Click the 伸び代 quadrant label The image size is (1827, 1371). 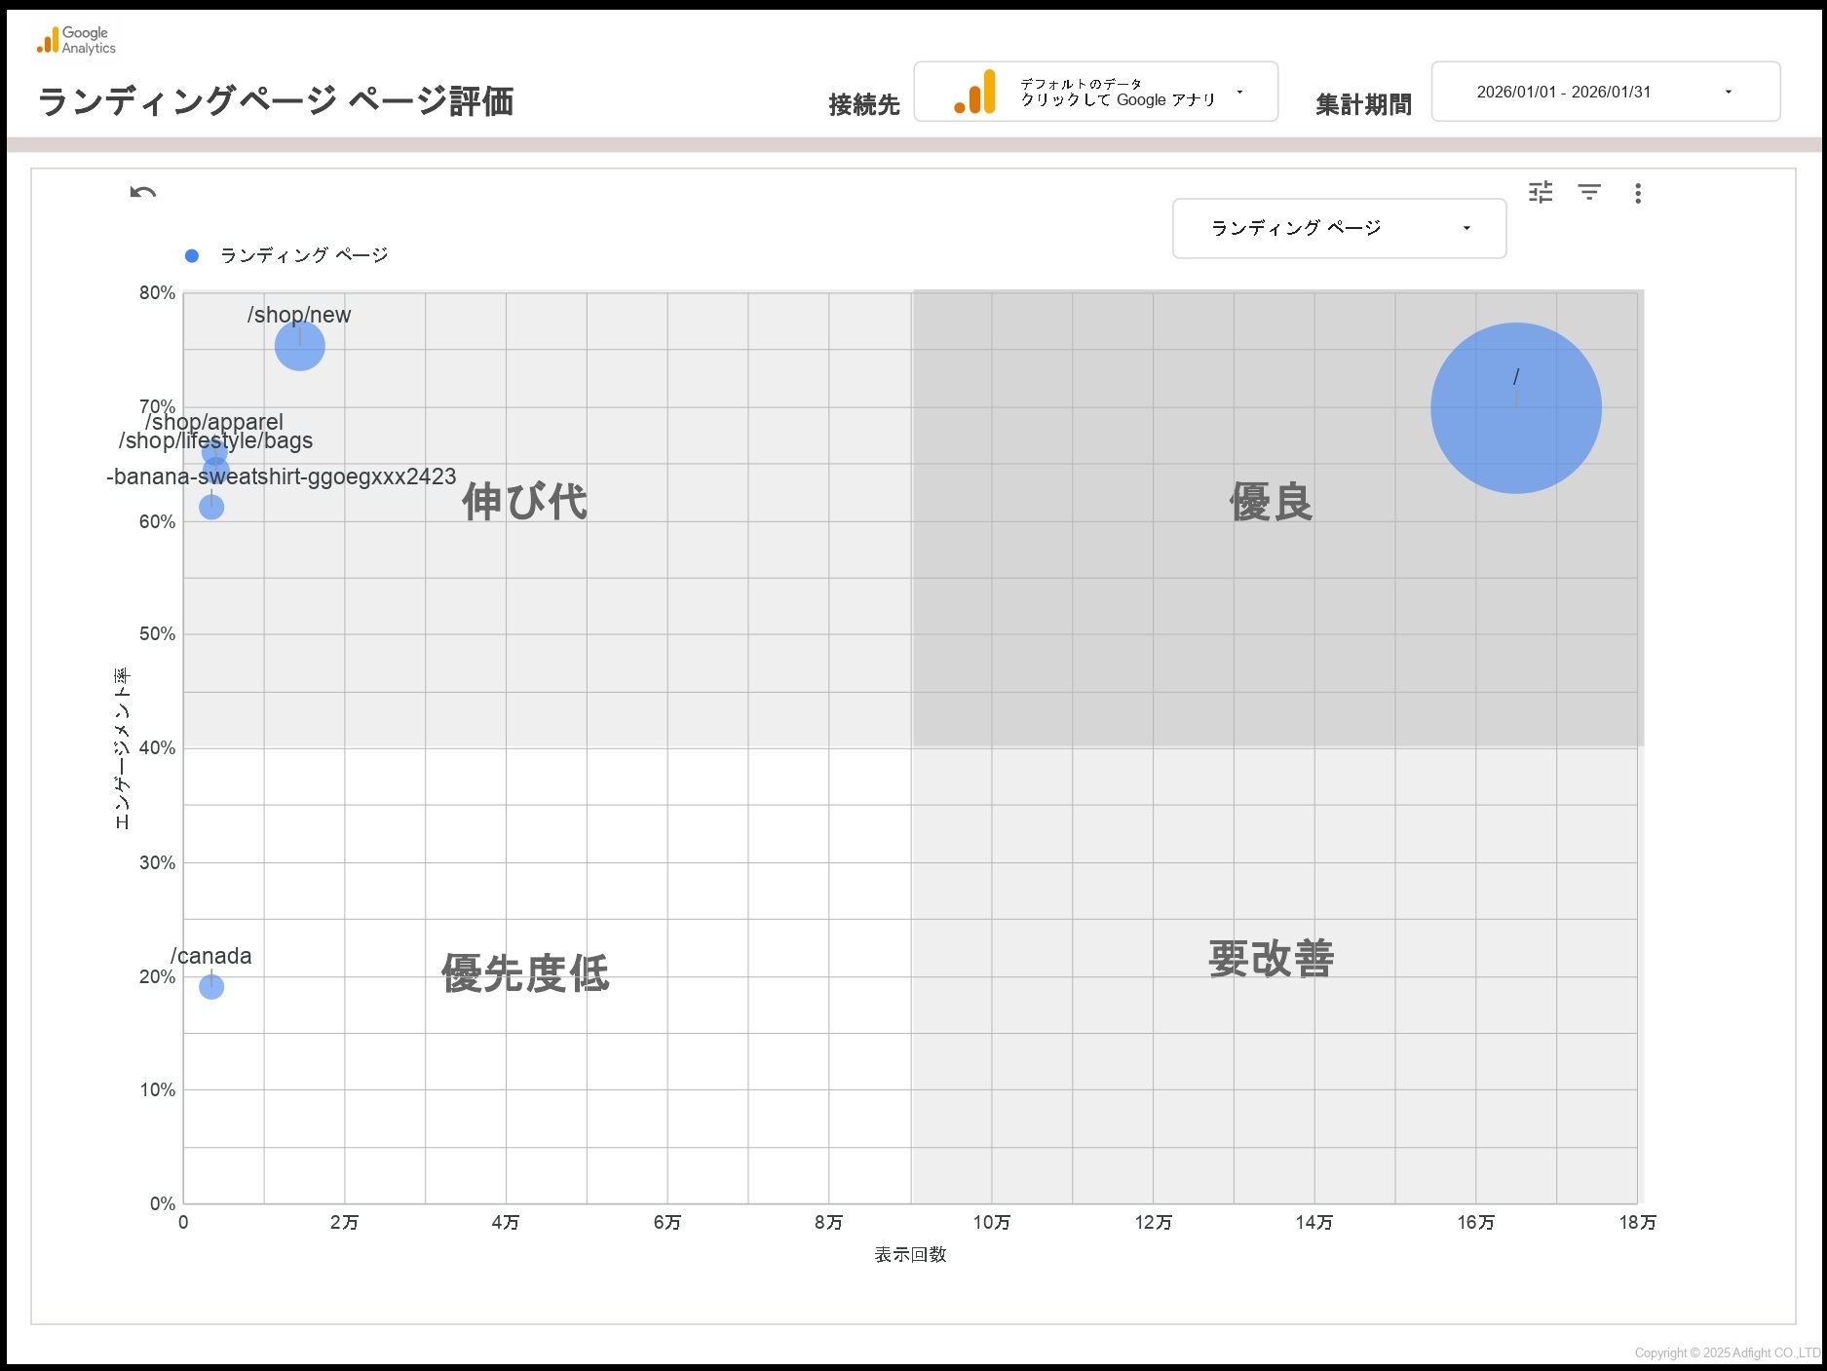pyautogui.click(x=524, y=502)
